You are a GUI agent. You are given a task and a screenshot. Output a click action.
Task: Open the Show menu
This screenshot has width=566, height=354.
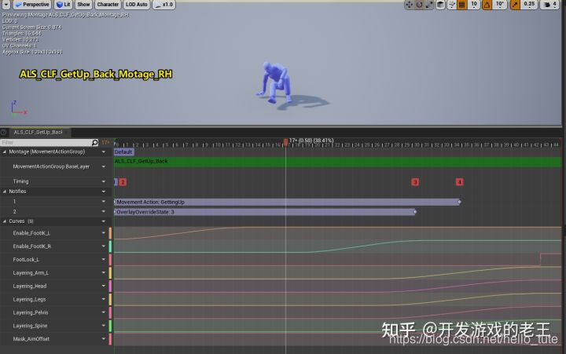83,5
